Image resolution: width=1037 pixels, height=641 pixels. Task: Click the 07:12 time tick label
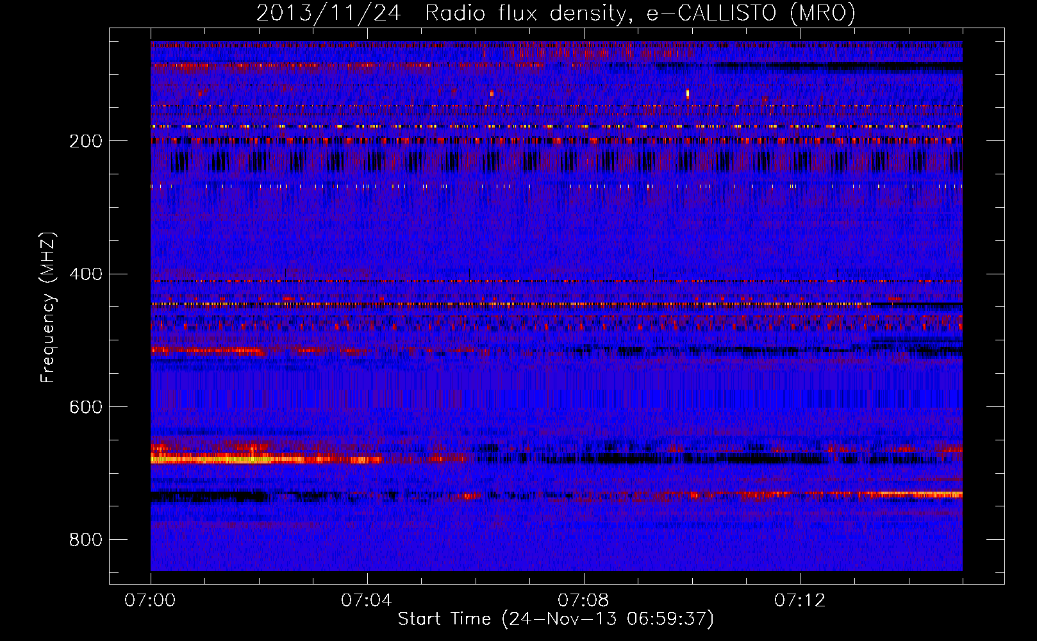coord(800,600)
